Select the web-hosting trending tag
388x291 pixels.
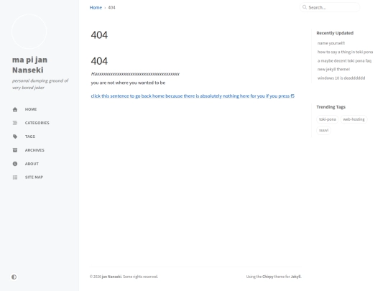[x=354, y=119]
